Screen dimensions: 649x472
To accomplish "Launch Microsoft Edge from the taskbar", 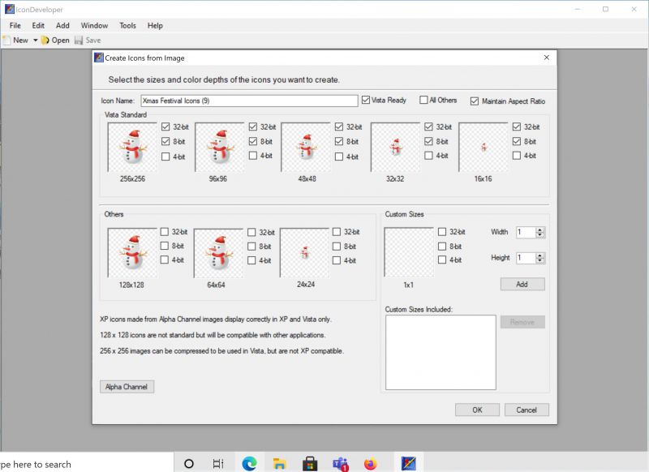I will point(248,463).
